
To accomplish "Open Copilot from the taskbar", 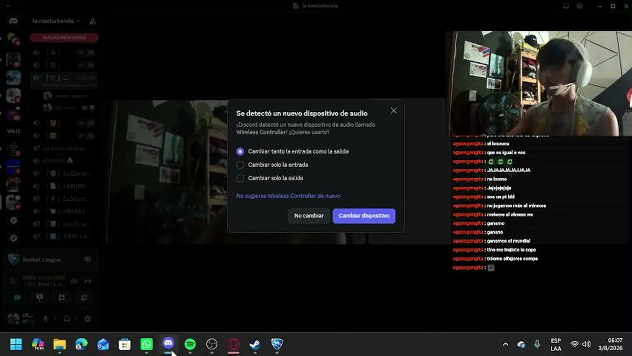I will pyautogui.click(x=38, y=344).
